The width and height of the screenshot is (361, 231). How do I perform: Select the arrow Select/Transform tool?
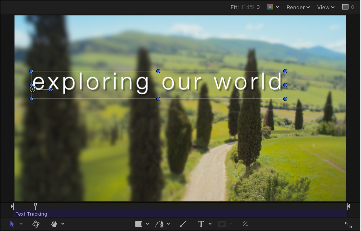click(x=12, y=224)
